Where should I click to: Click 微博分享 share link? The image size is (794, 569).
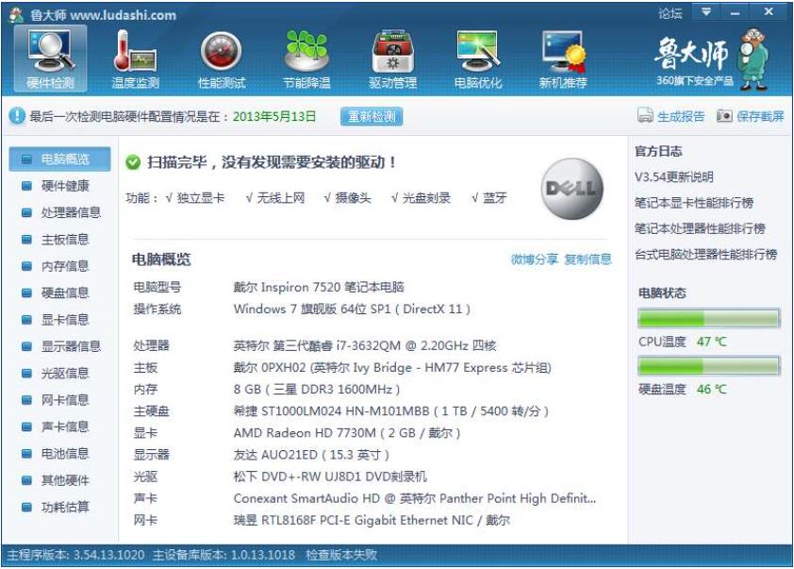pos(535,259)
